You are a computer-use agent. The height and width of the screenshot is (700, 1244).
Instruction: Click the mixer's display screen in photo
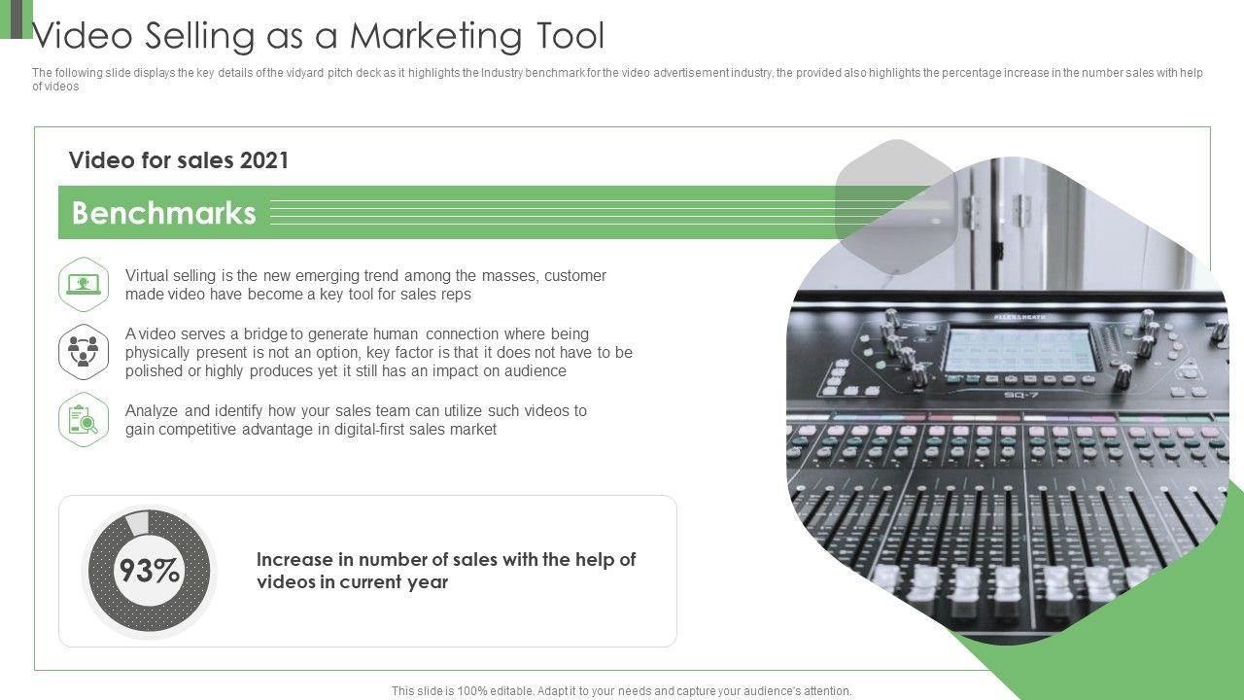(1020, 348)
